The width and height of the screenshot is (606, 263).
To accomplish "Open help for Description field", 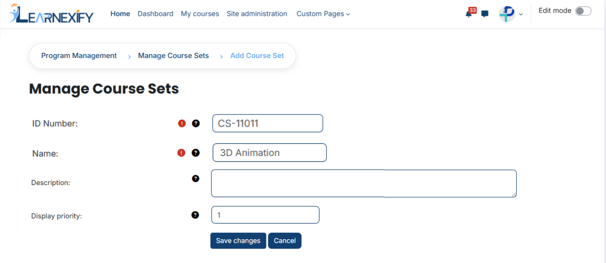I will 195,178.
